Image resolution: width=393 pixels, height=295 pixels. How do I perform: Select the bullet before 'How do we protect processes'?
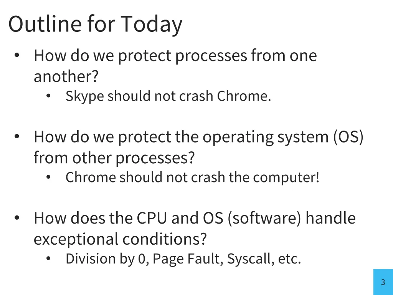coord(17,55)
